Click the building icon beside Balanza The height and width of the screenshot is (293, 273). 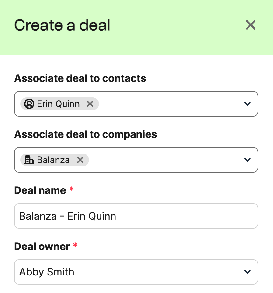(29, 160)
